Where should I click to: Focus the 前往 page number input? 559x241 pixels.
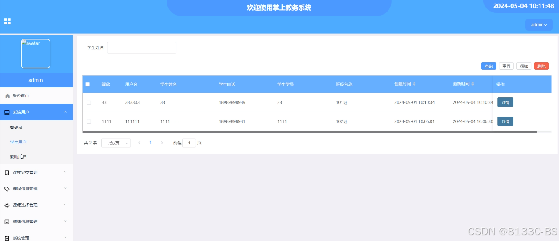pos(189,143)
